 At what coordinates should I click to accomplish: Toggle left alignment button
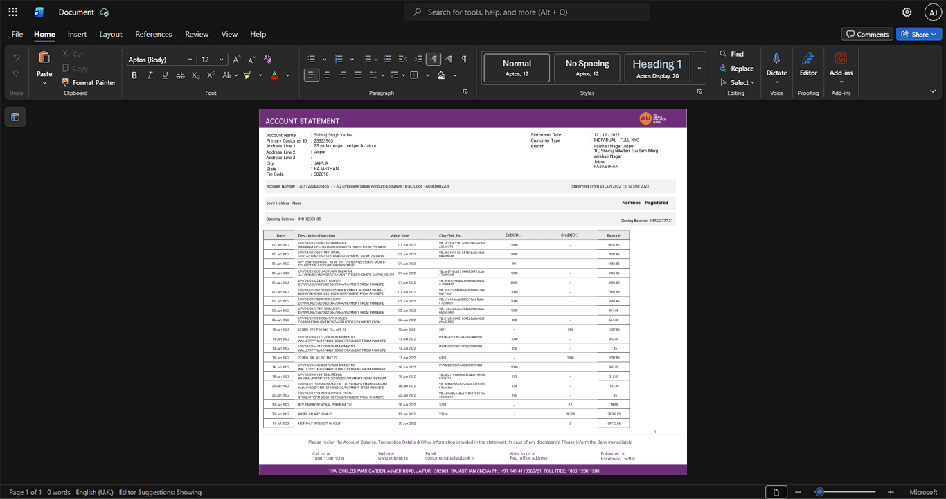click(312, 75)
